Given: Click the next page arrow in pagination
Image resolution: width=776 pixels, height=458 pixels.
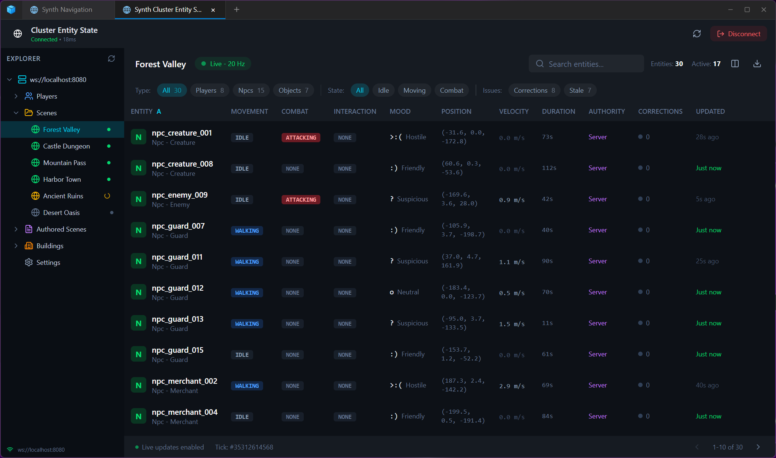Looking at the screenshot, I should coord(758,447).
